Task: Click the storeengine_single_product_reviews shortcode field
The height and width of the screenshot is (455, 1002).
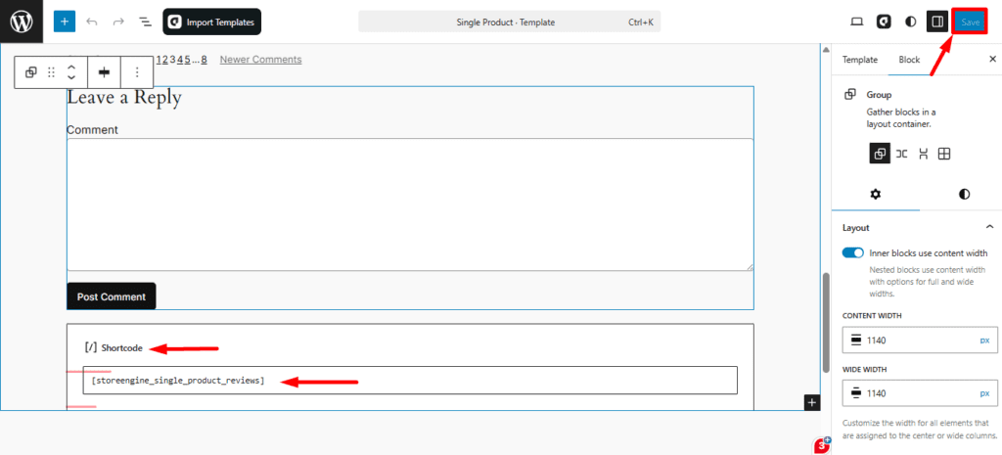Action: [410, 381]
